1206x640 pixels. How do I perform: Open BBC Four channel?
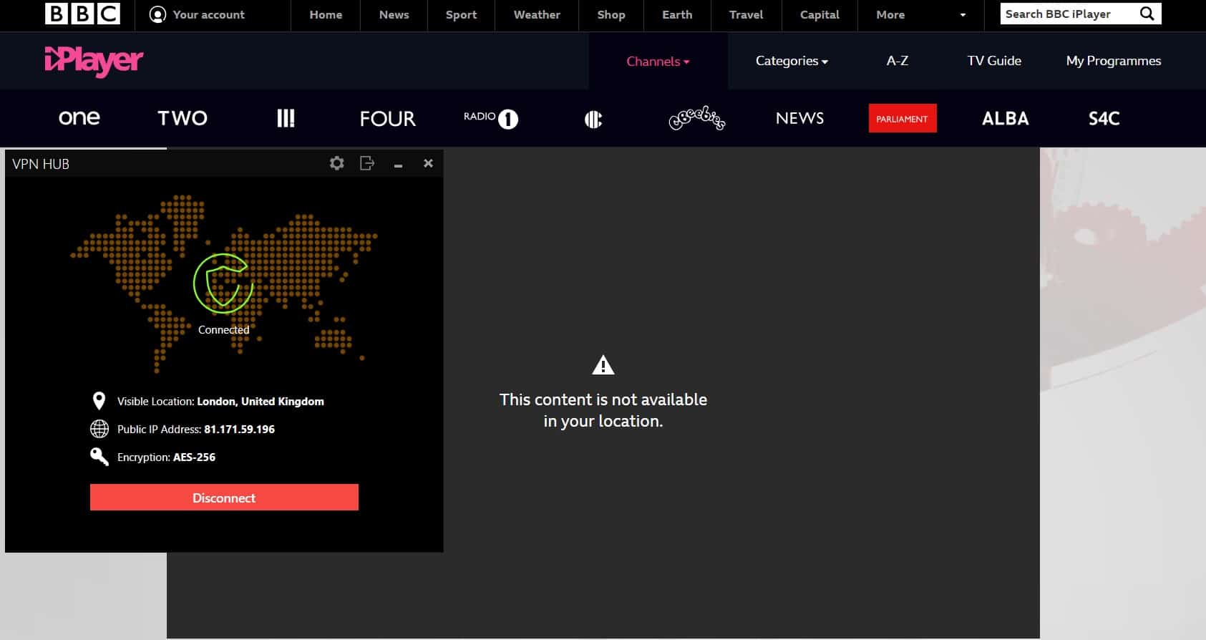(387, 118)
